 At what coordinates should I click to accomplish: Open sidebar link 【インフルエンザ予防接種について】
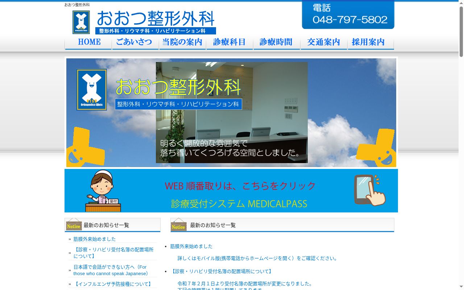[113, 284]
